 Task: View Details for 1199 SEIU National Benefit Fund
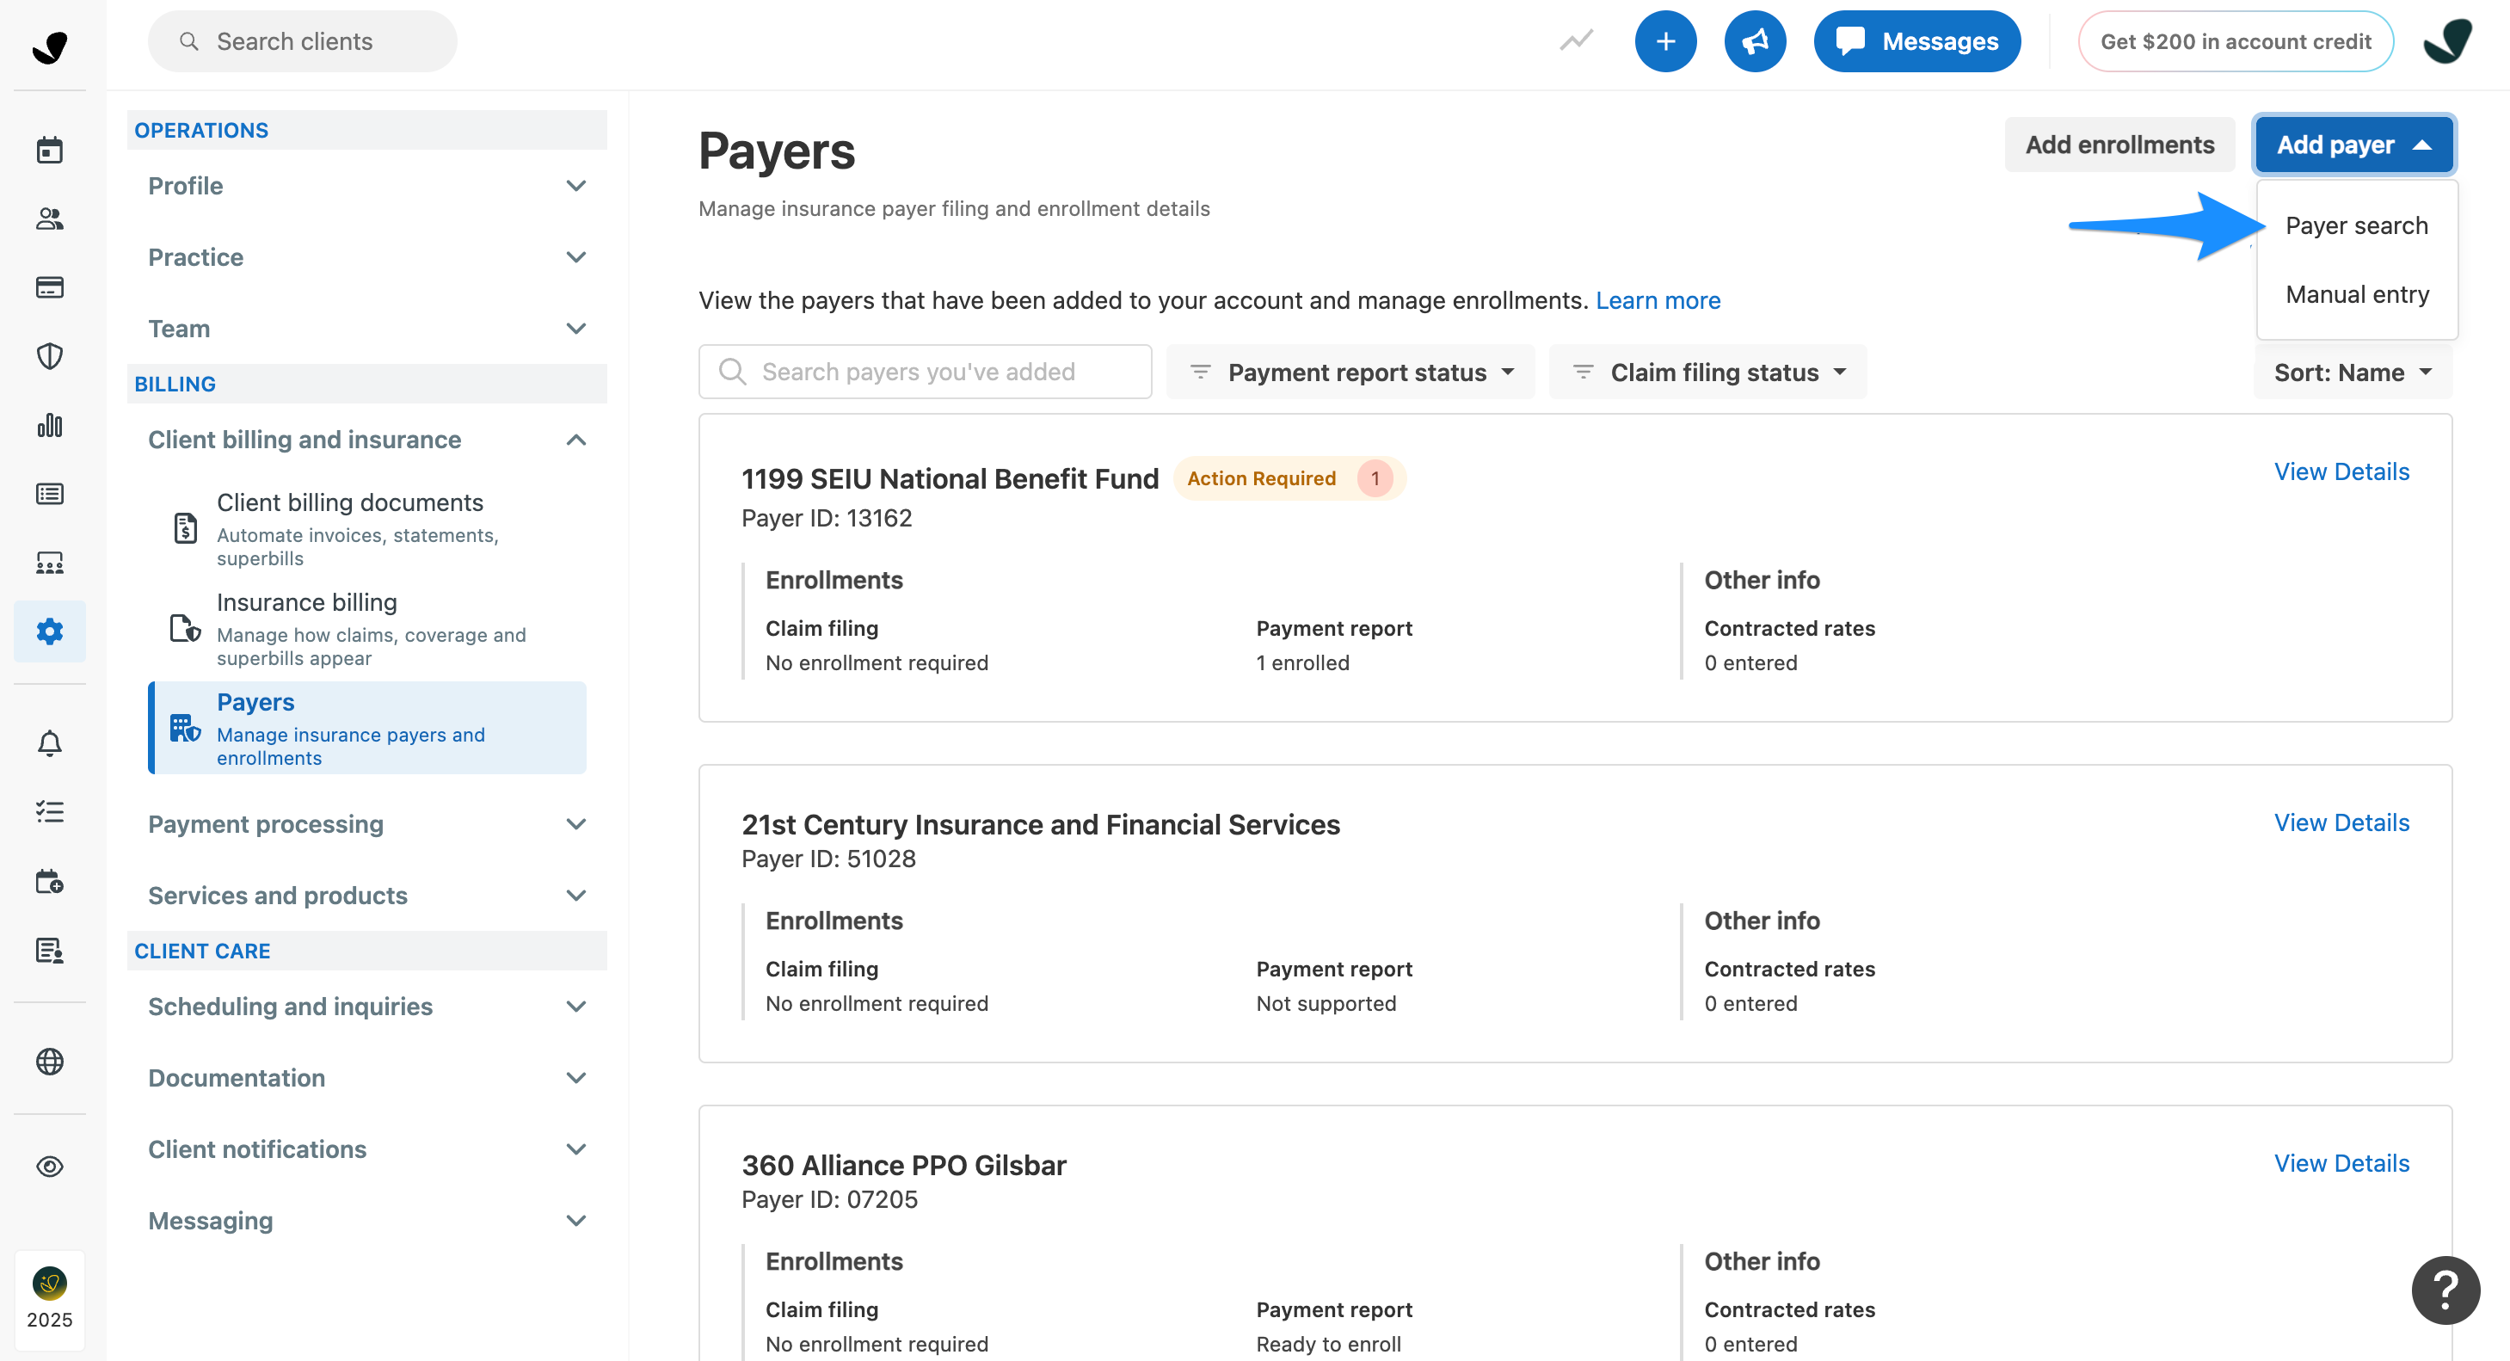[2341, 471]
